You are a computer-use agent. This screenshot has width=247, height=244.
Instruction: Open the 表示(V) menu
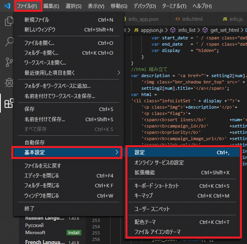click(x=96, y=6)
